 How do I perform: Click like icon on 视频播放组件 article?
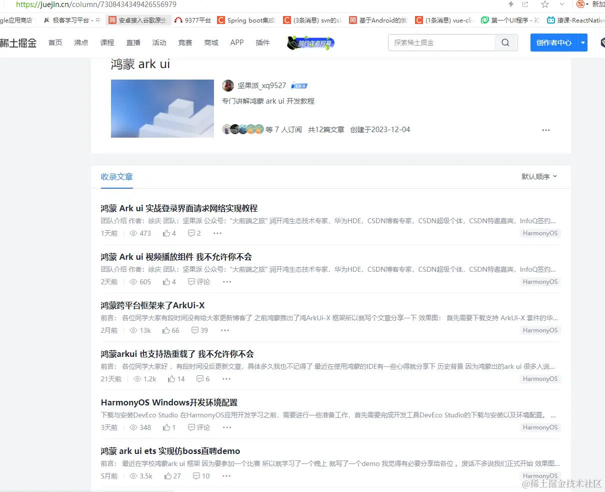pos(166,282)
